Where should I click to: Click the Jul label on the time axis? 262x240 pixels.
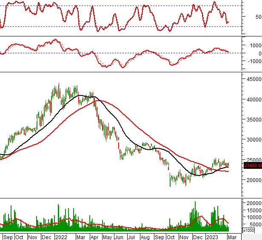(131, 236)
